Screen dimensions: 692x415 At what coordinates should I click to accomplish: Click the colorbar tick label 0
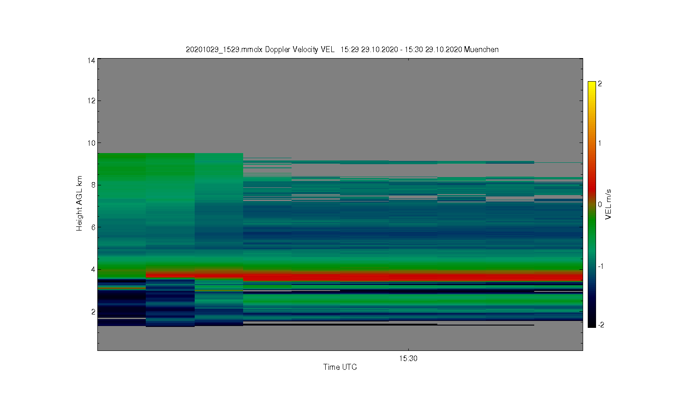(600, 205)
